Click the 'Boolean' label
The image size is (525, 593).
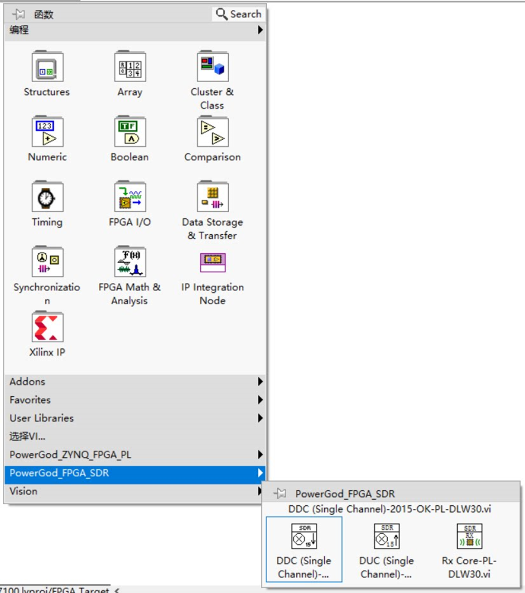[130, 157]
